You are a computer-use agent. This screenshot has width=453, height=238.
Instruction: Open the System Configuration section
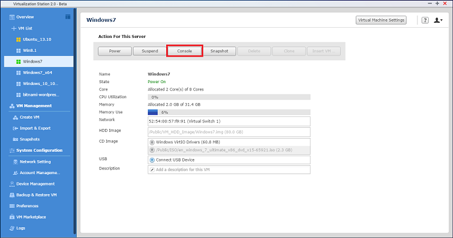pyautogui.click(x=39, y=151)
